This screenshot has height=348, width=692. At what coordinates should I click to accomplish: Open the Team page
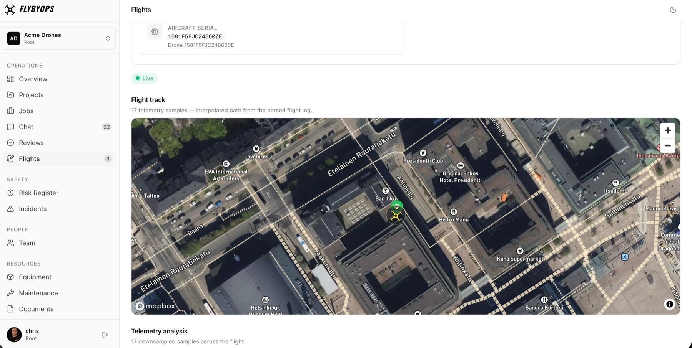(59, 243)
